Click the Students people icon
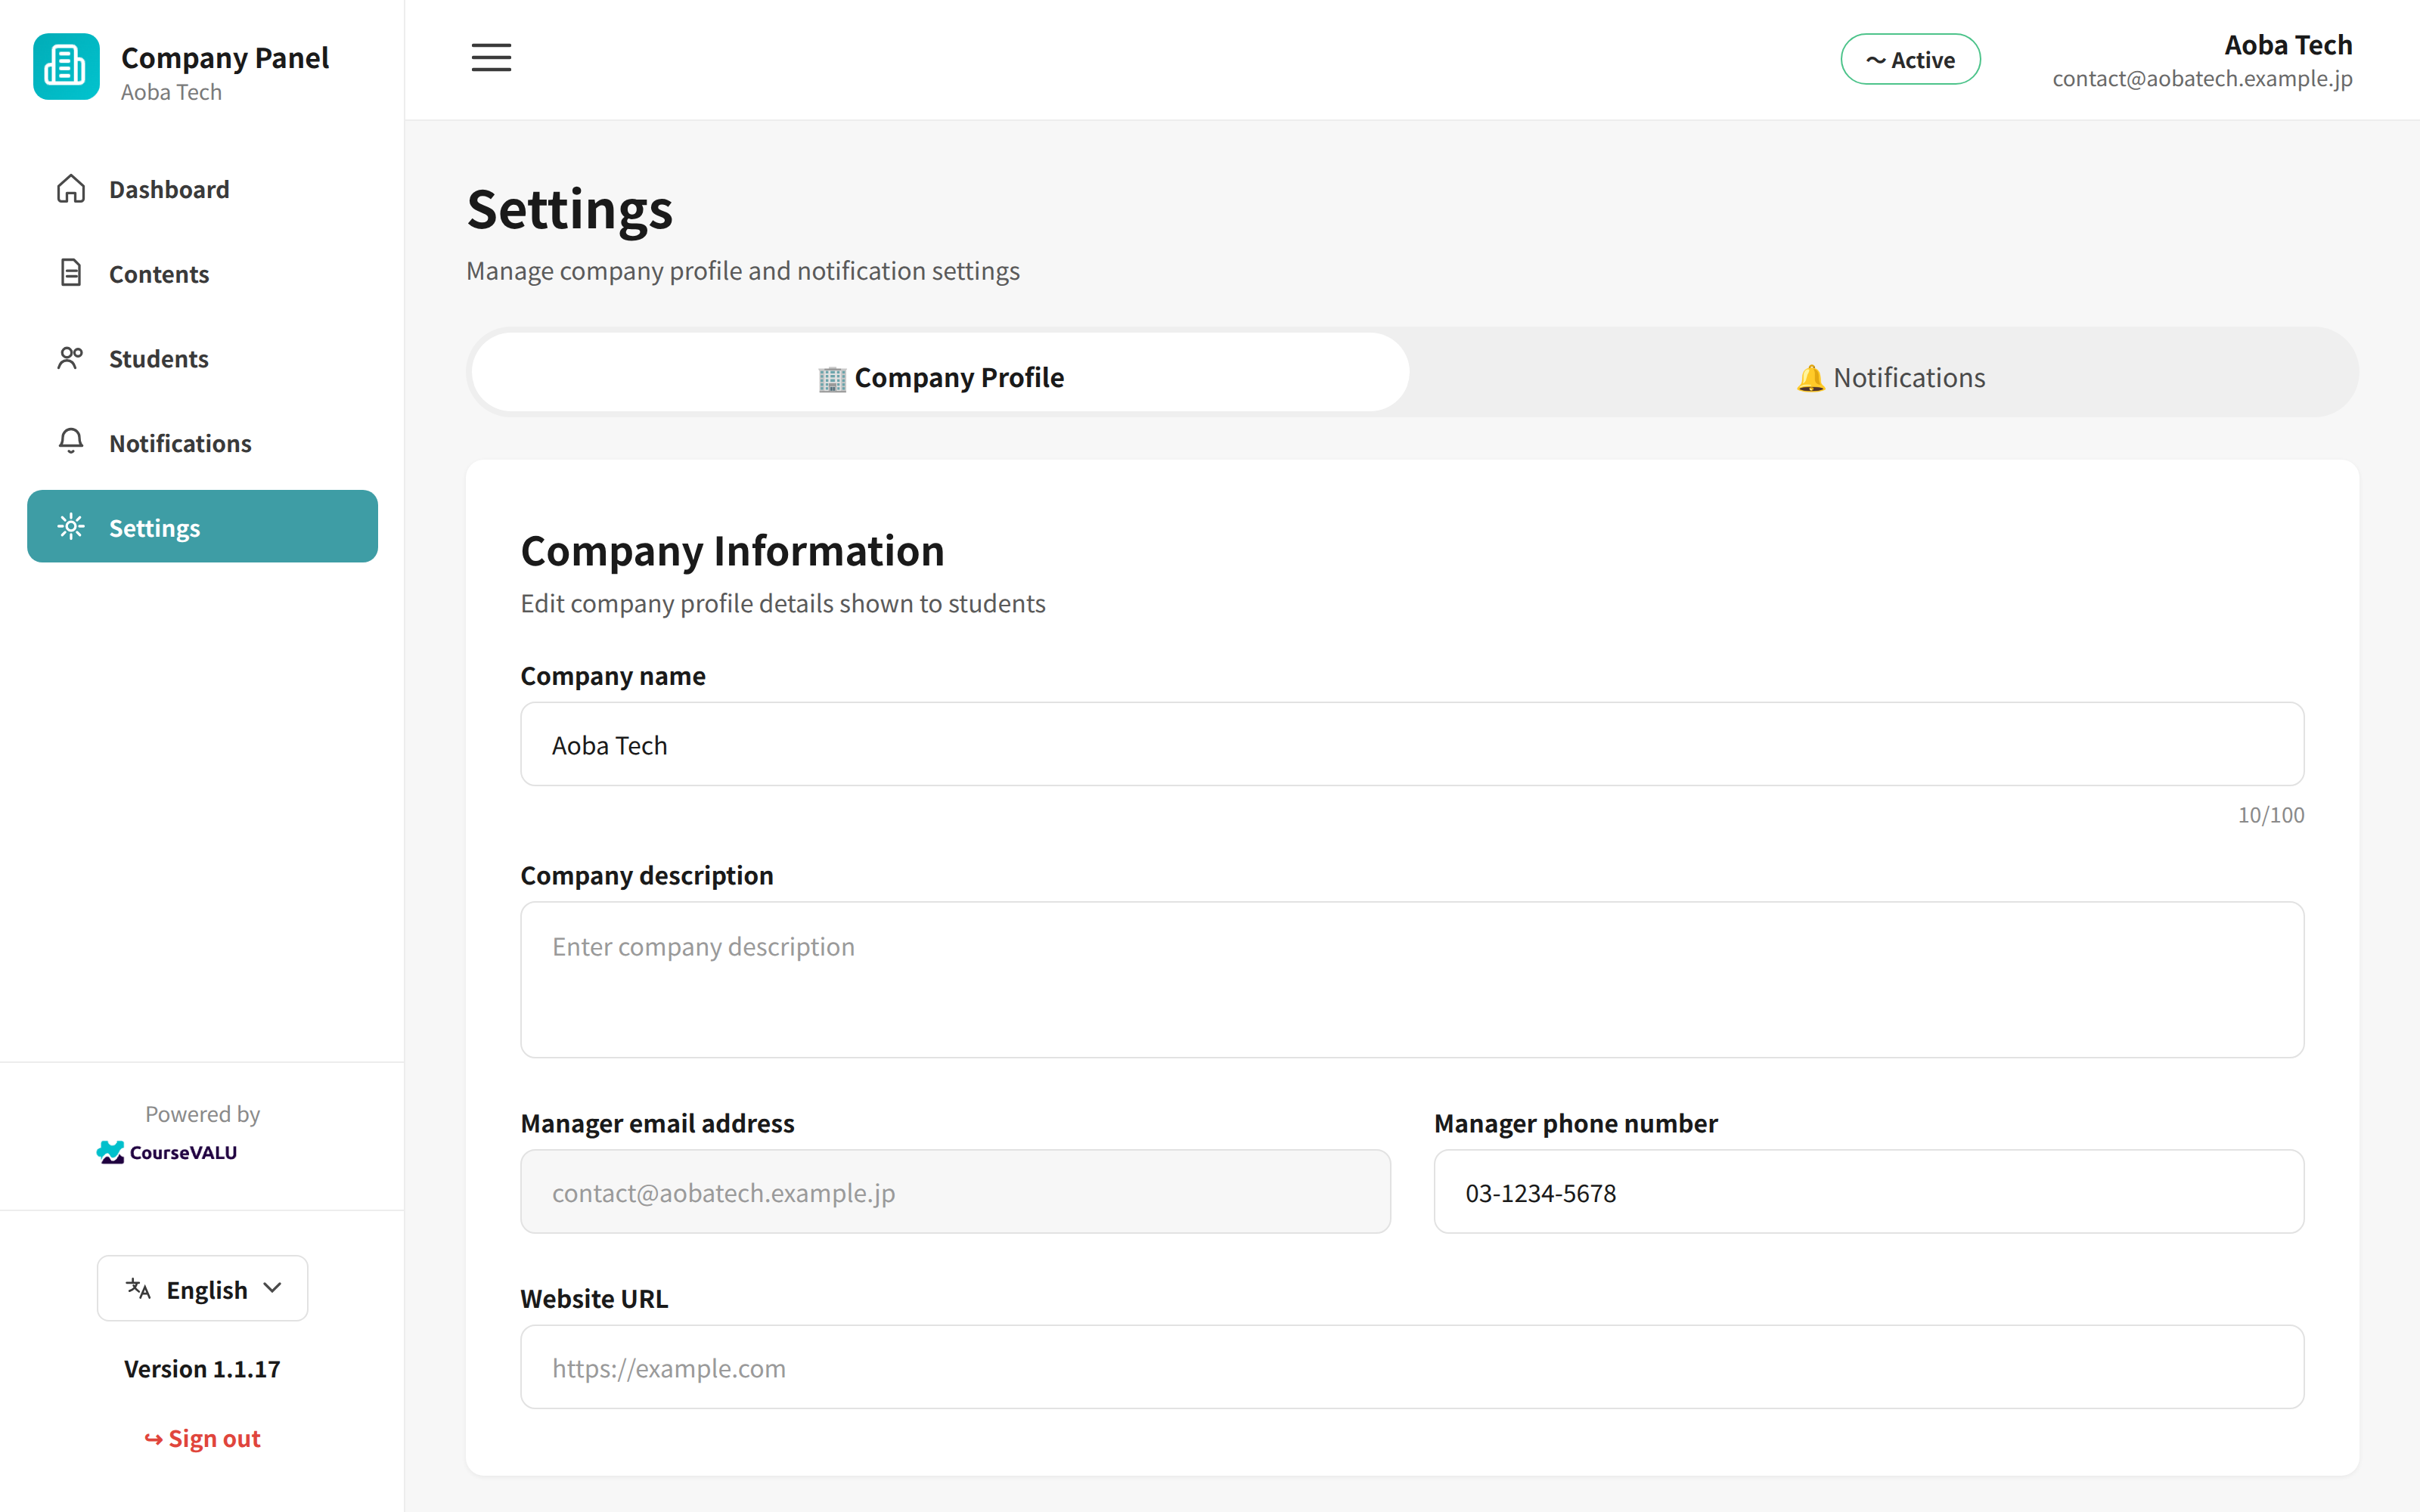The width and height of the screenshot is (2420, 1512). click(x=70, y=358)
